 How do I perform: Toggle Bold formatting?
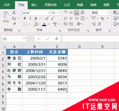point(25,18)
